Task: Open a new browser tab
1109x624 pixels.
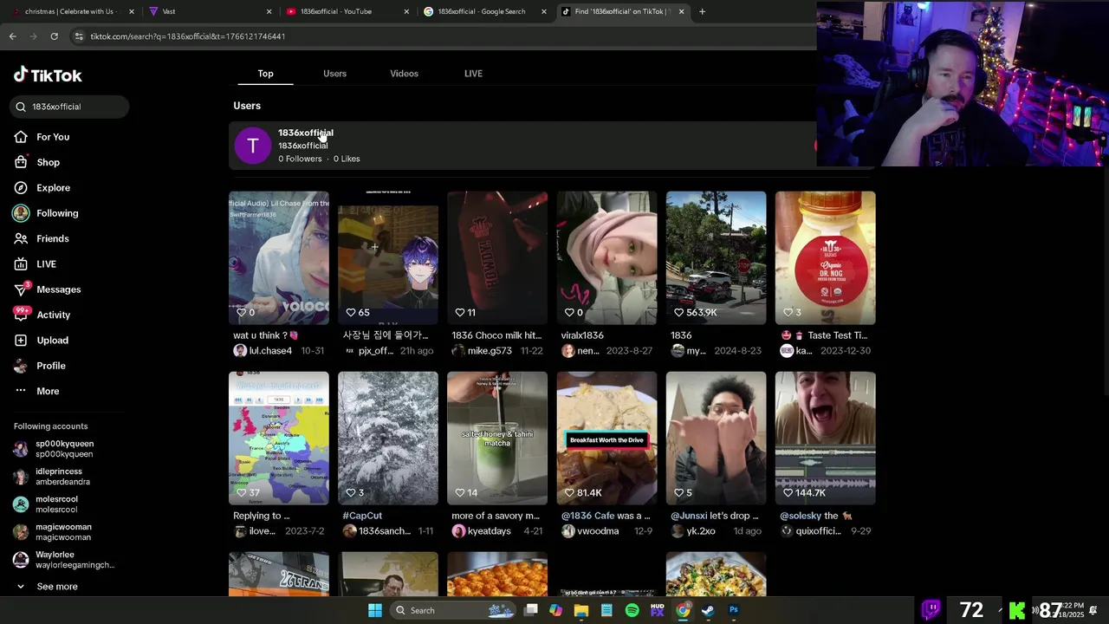Action: click(x=702, y=11)
